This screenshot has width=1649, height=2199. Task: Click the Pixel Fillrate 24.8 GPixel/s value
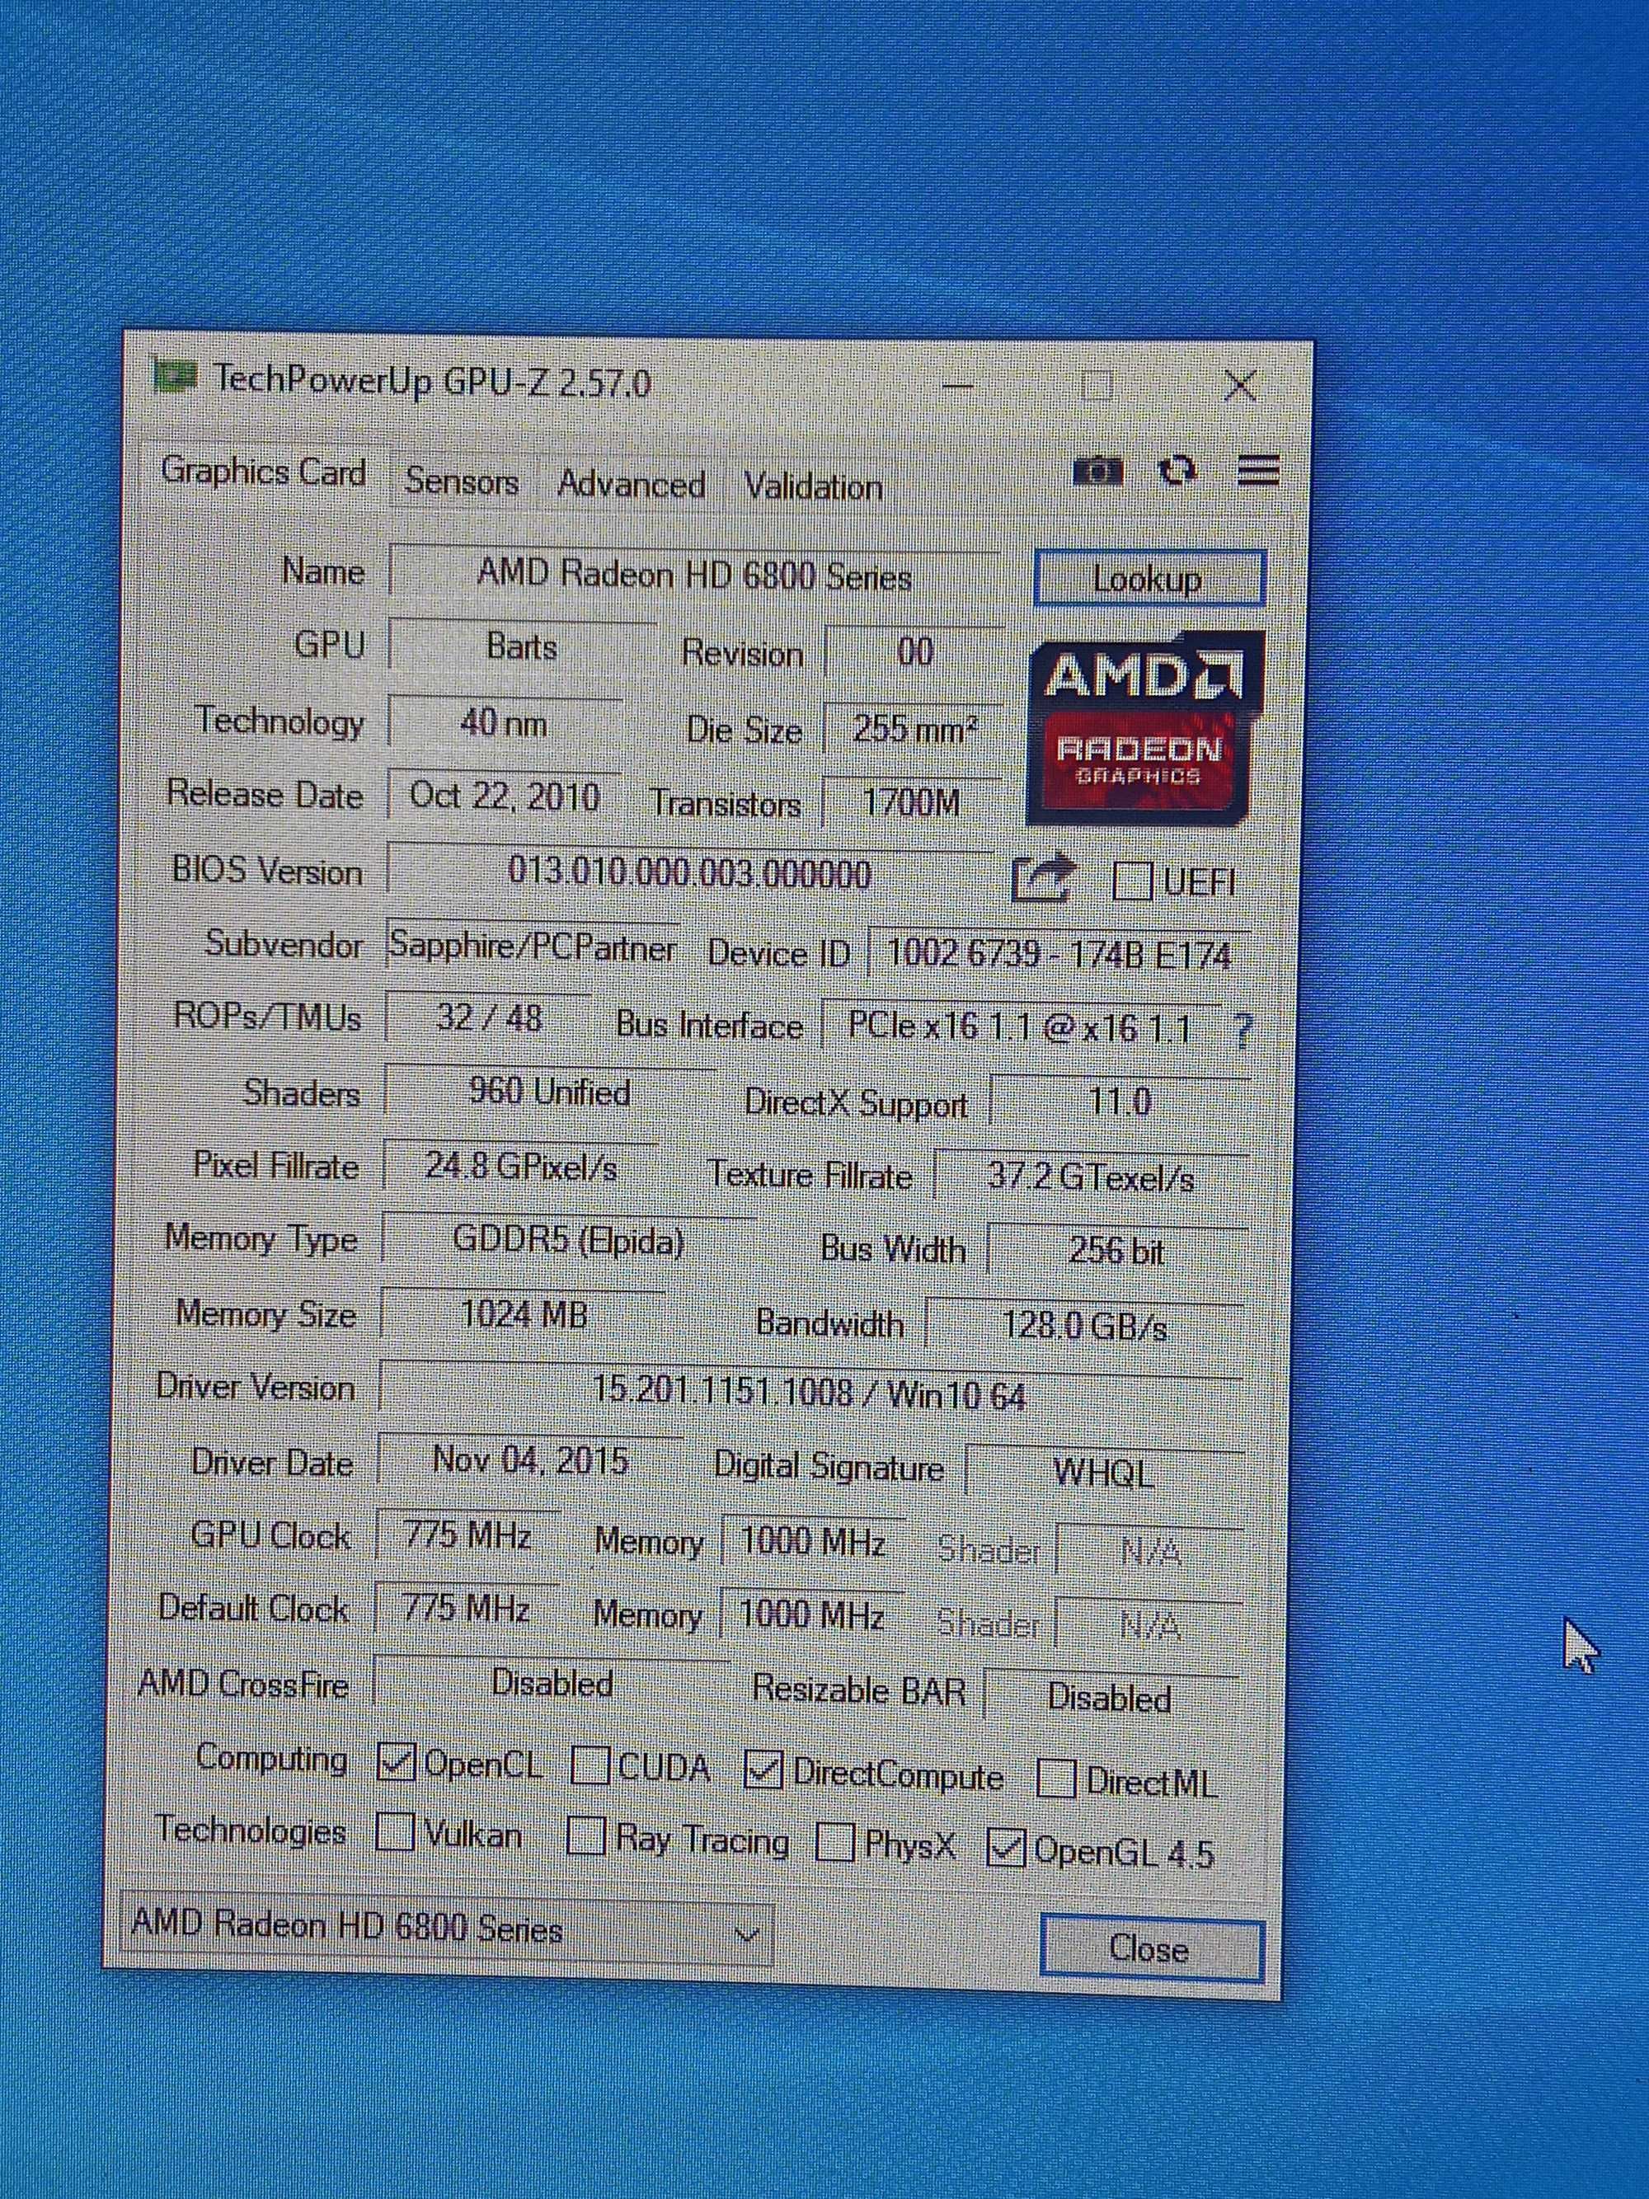(x=521, y=1166)
